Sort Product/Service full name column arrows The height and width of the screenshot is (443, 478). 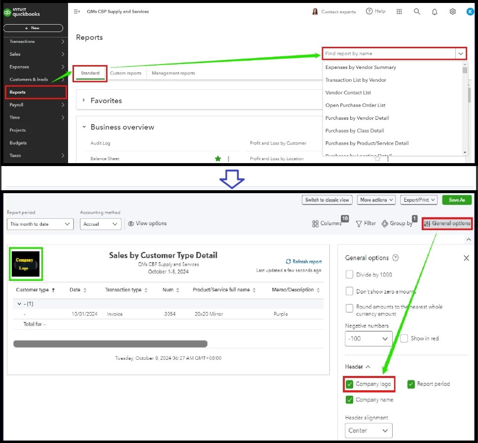point(254,290)
